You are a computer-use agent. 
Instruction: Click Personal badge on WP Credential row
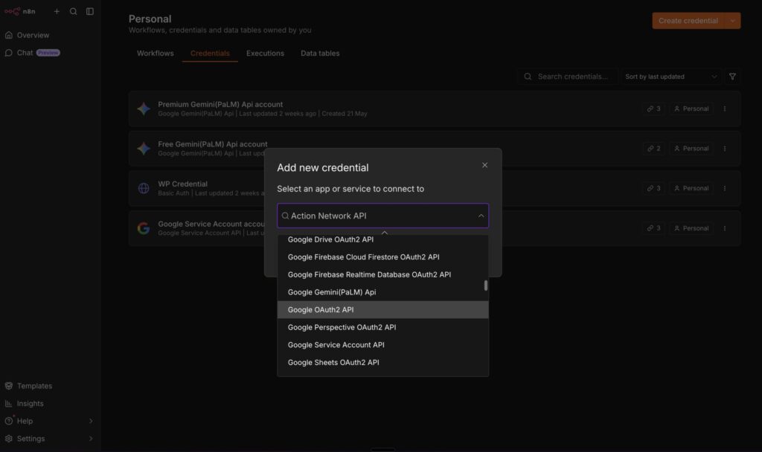pos(691,188)
